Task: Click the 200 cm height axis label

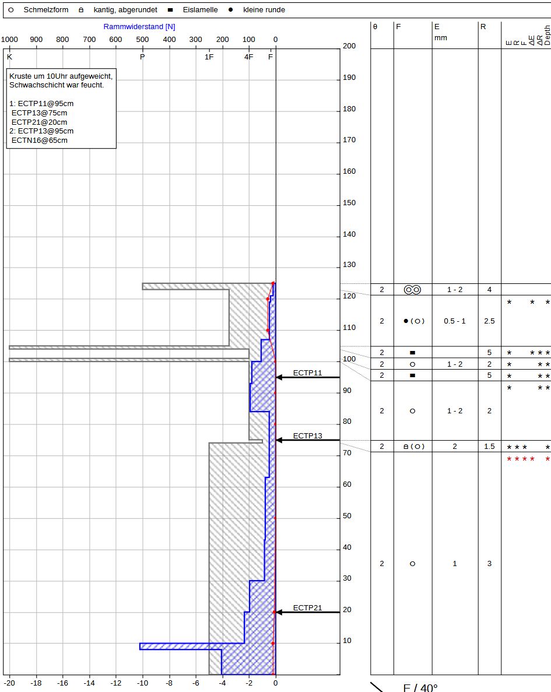Action: (x=349, y=47)
